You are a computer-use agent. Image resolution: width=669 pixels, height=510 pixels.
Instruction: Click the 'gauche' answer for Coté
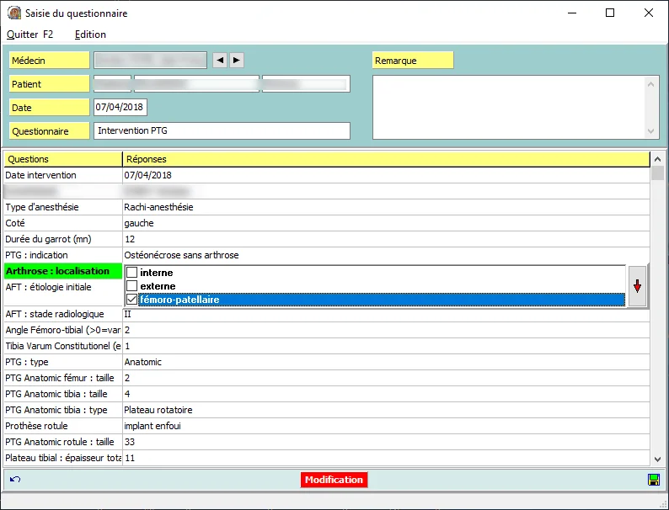tap(386, 223)
